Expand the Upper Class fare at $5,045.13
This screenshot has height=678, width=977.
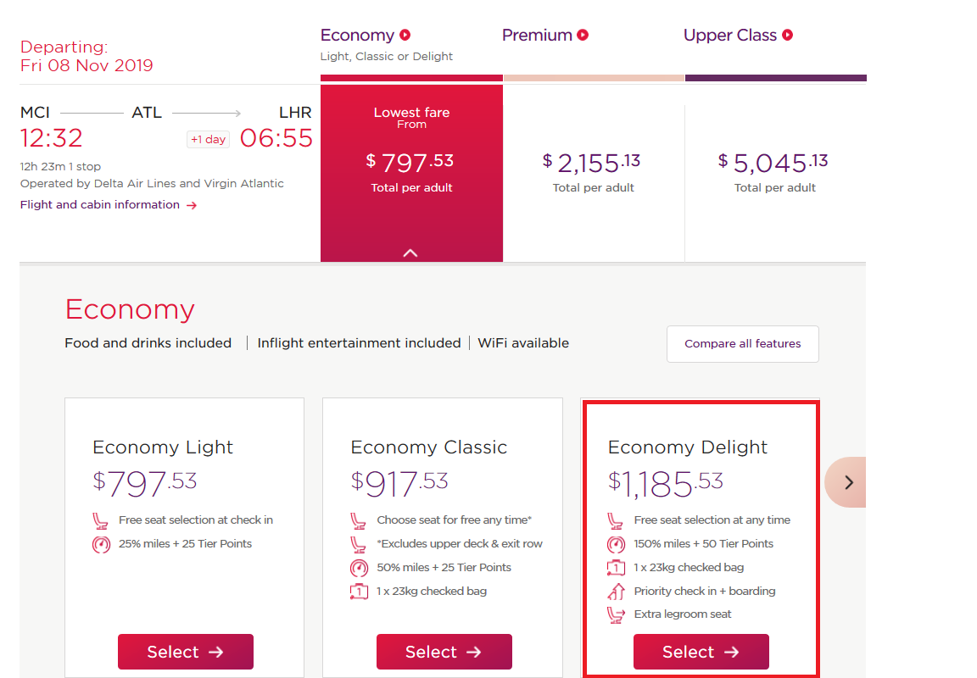click(x=775, y=173)
